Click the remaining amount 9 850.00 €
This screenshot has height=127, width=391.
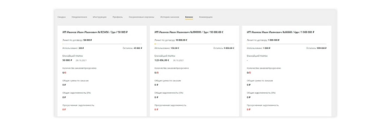(x=229, y=48)
